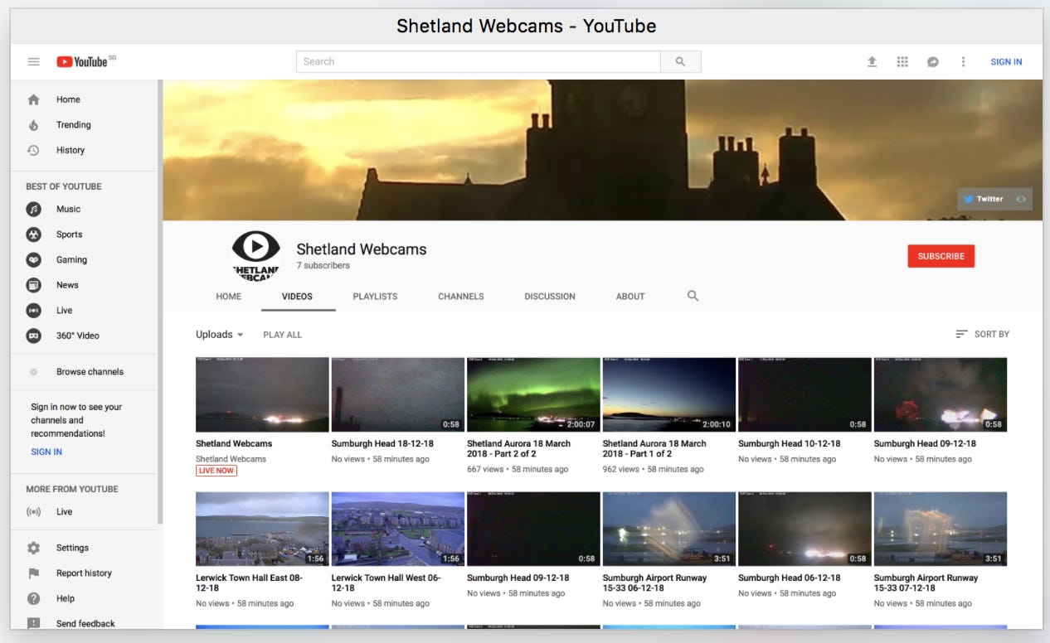Click the Gaming icon in sidebar
1050x643 pixels.
34,259
